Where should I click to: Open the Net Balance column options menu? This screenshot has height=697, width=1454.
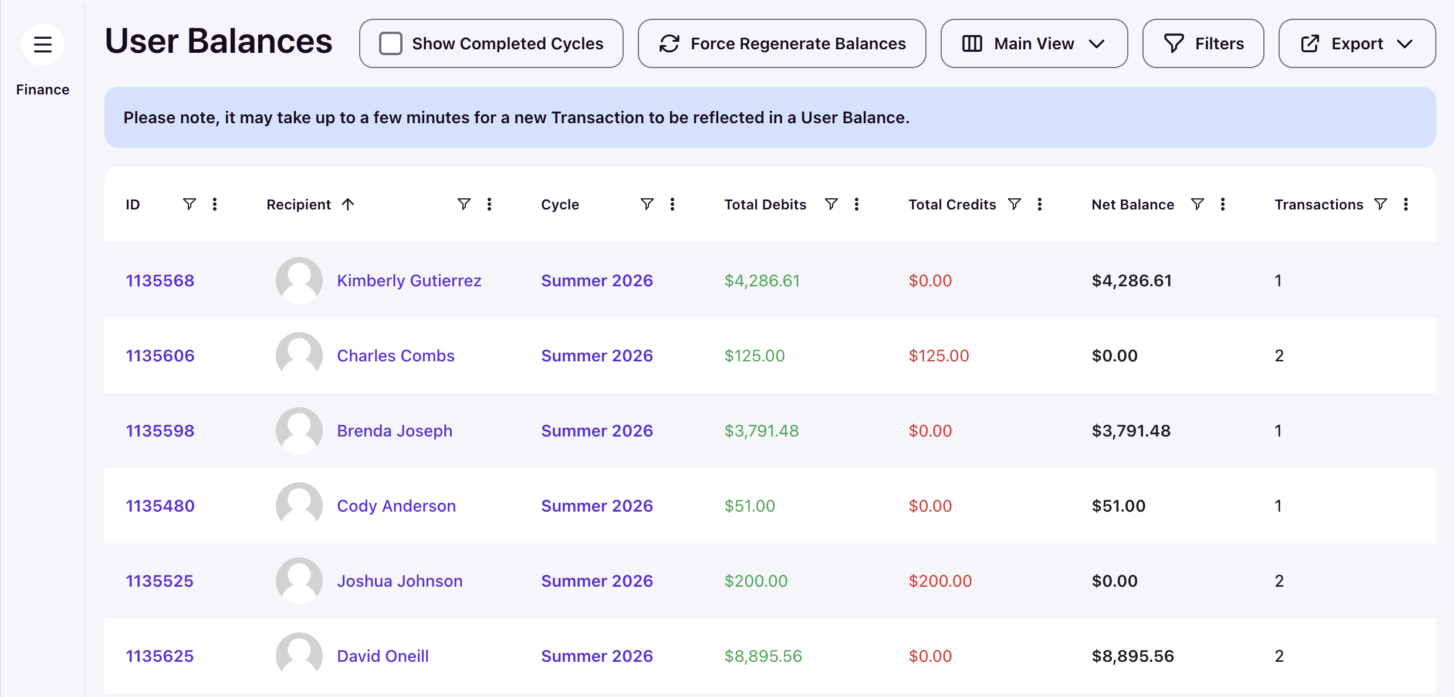pyautogui.click(x=1223, y=204)
